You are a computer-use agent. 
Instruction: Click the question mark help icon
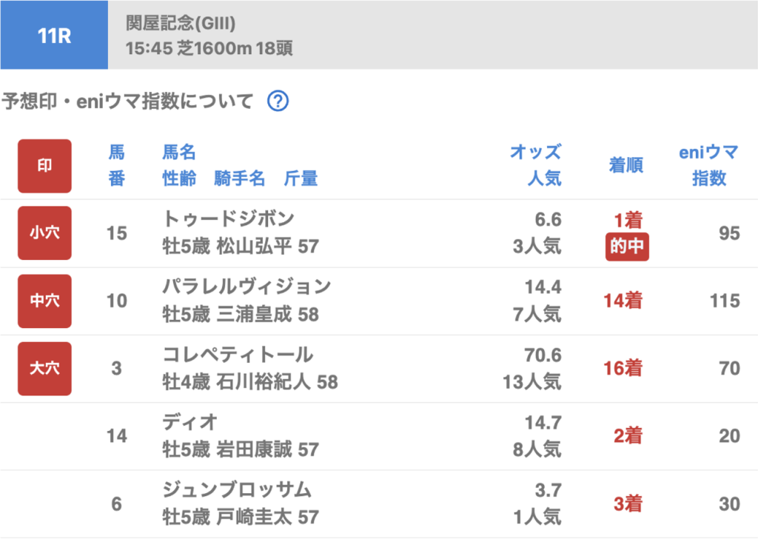277,101
